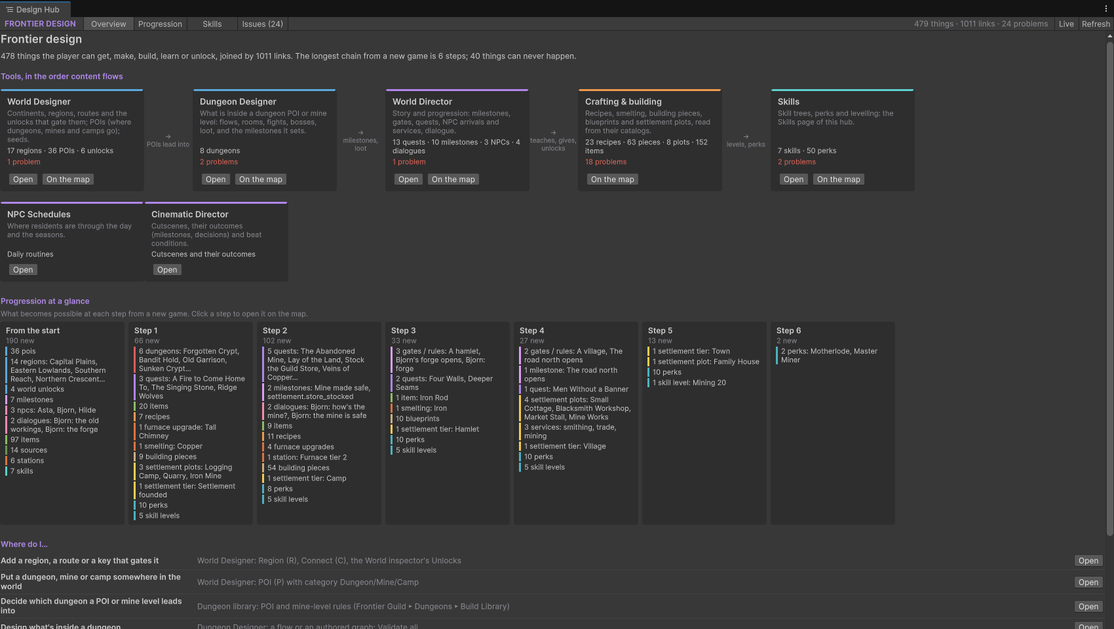Click '1 smelting: Copper' in Step 1
The image size is (1114, 629).
click(170, 446)
